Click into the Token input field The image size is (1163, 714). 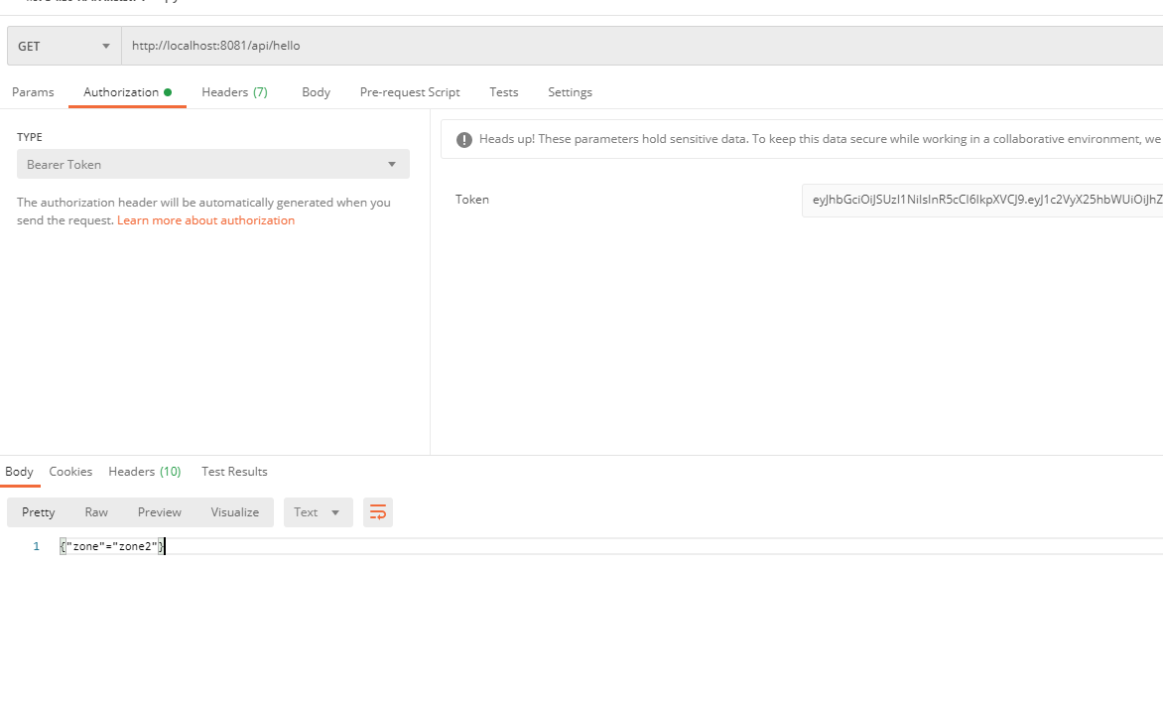click(982, 200)
